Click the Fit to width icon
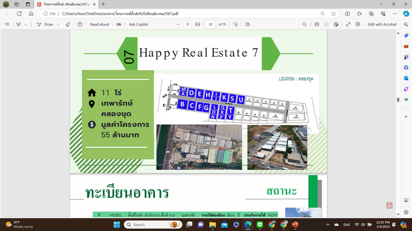 tap(198, 24)
